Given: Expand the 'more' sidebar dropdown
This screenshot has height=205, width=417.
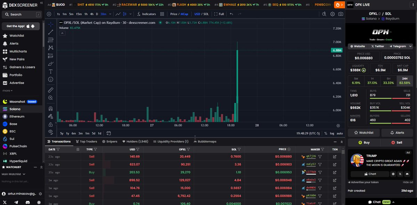Looking at the screenshot, I should [x=7, y=90].
